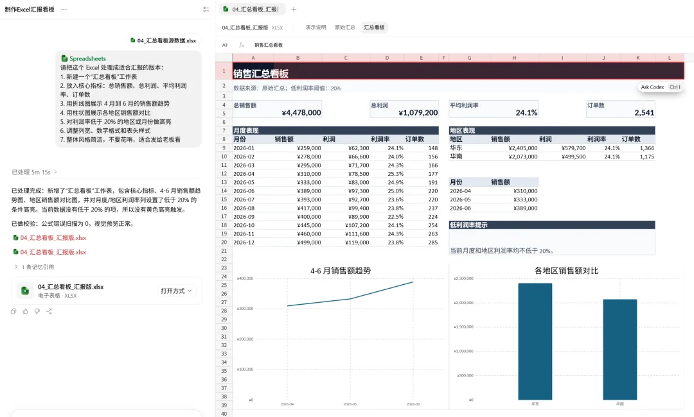Give the response a thumbs down

click(x=37, y=311)
